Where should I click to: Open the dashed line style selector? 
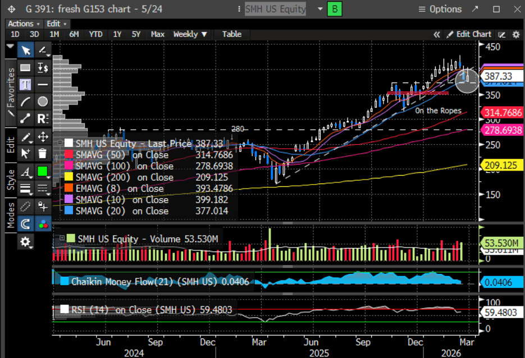43,189
